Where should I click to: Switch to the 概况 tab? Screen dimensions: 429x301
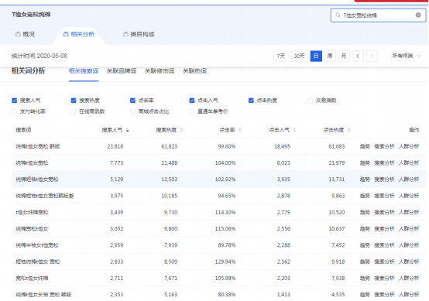click(x=26, y=35)
